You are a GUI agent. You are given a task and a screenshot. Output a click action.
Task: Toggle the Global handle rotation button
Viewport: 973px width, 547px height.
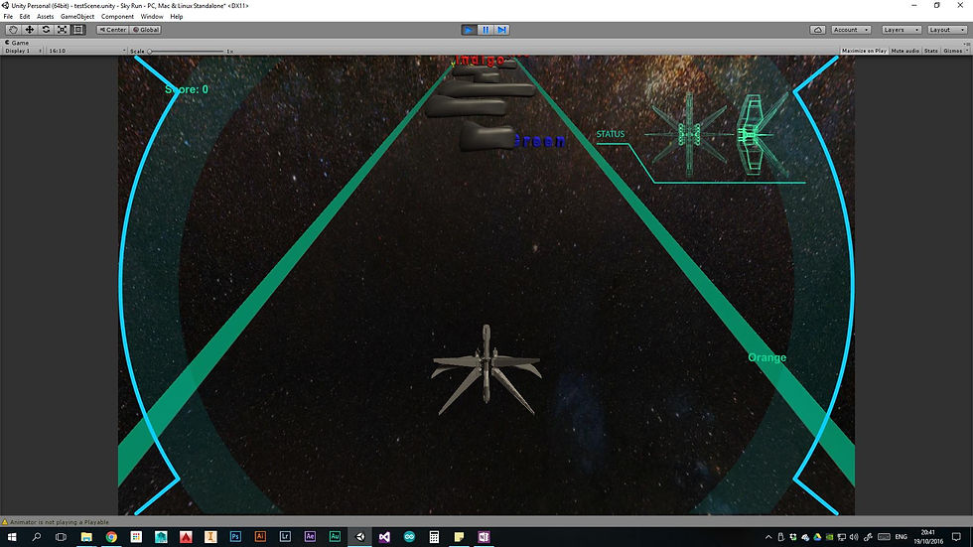(146, 30)
